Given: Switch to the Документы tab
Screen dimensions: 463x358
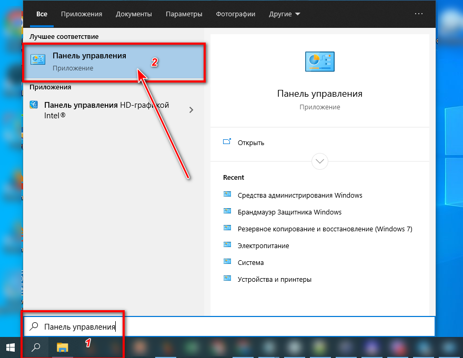Looking at the screenshot, I should 134,14.
